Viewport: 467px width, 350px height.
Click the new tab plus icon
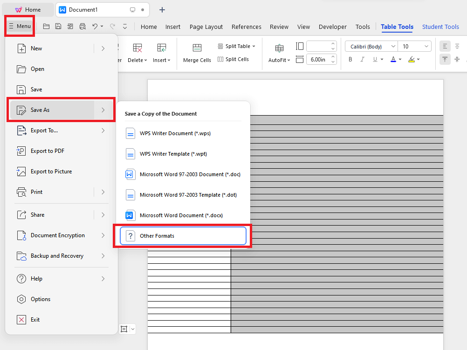coord(162,10)
